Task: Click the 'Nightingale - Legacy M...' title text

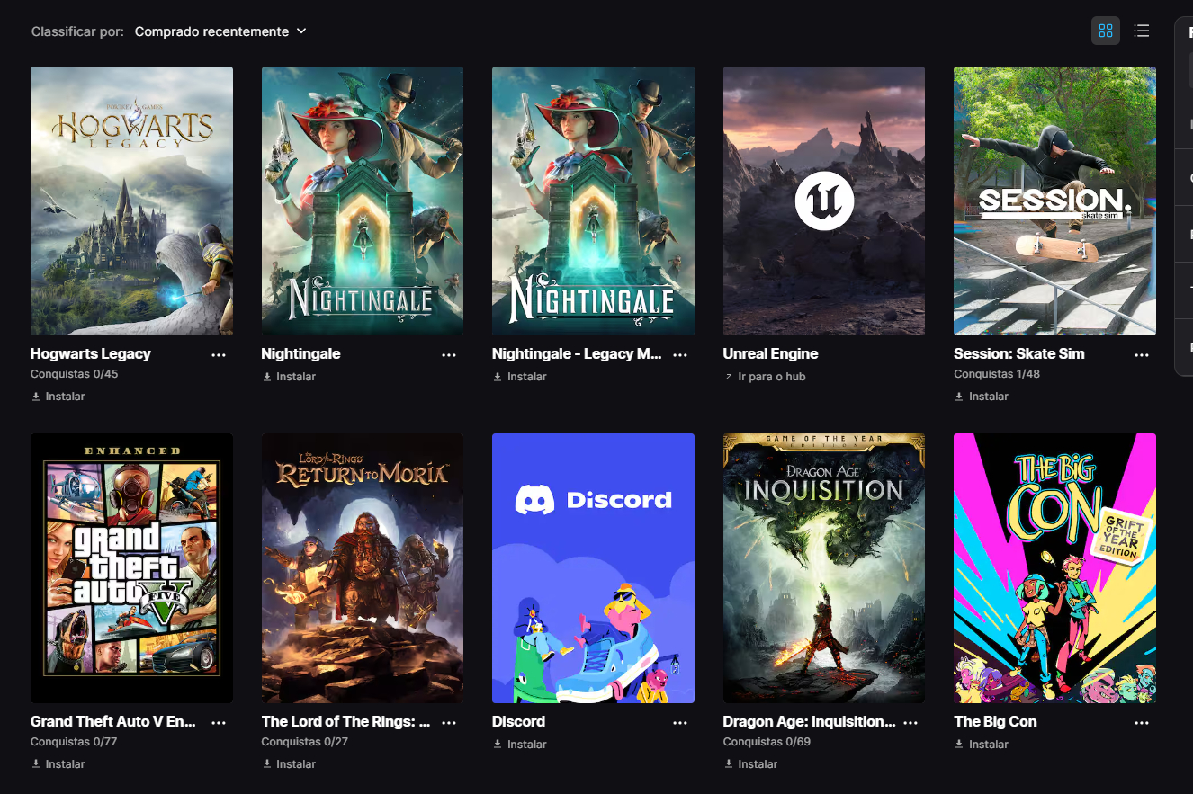Action: click(577, 354)
